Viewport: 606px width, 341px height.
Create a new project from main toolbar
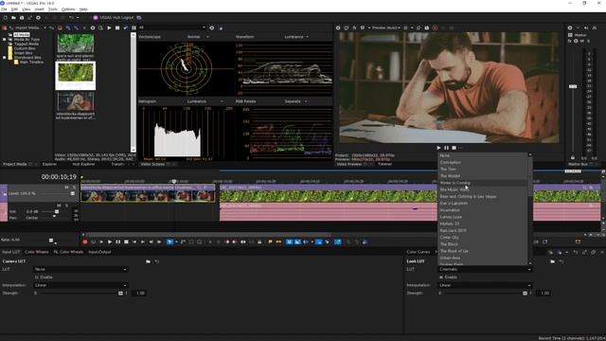click(5, 18)
